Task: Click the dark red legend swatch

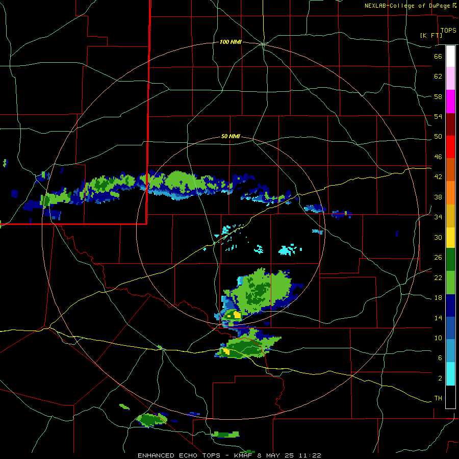Action: [x=450, y=124]
